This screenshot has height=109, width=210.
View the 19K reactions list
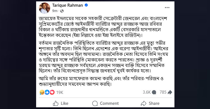(x=60, y=93)
